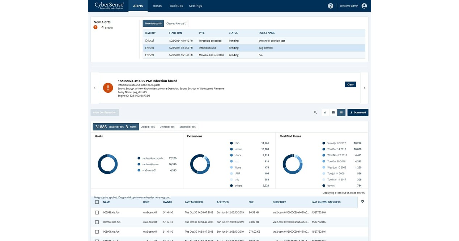Clear the Infection found alert
Image resolution: width=459 pixels, height=241 pixels.
click(350, 84)
